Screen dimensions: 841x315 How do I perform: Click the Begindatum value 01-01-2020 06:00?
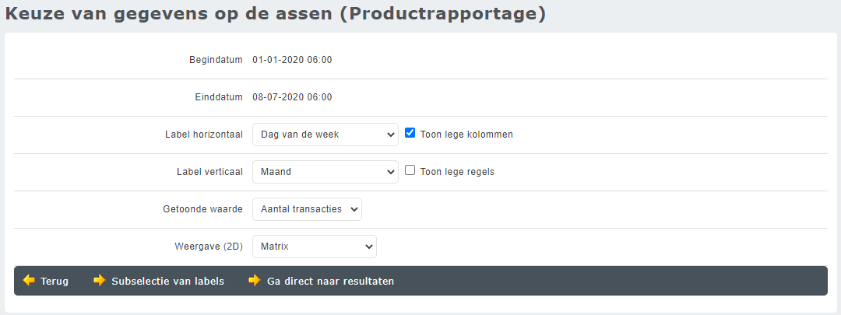[x=292, y=60]
